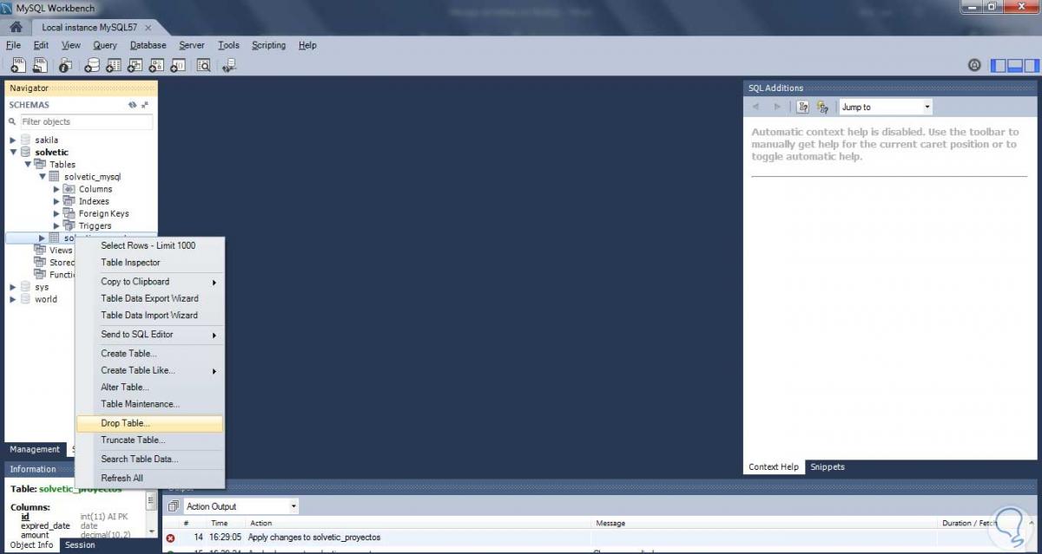Open the Server menu
Screen dimensions: 1042x554
[x=192, y=45]
